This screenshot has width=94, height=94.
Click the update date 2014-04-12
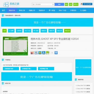41,43
